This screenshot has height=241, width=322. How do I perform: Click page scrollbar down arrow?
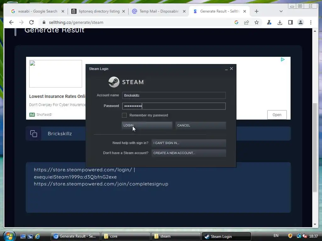click(x=315, y=224)
